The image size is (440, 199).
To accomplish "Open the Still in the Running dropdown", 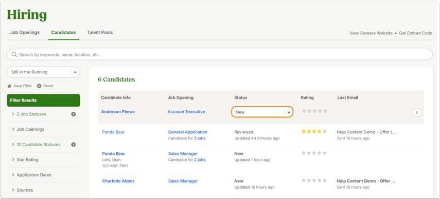I will click(44, 72).
